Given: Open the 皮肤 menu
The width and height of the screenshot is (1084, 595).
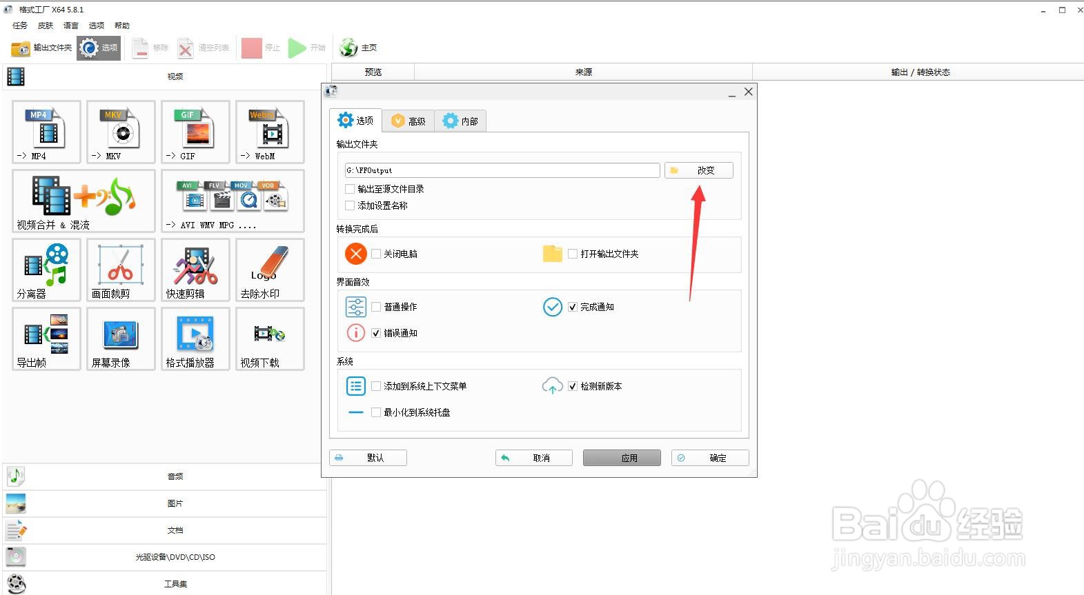Looking at the screenshot, I should pyautogui.click(x=46, y=26).
